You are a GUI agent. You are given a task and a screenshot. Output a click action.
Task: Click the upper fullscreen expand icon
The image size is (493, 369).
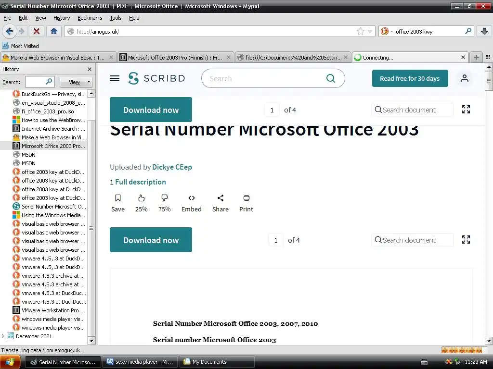[466, 110]
